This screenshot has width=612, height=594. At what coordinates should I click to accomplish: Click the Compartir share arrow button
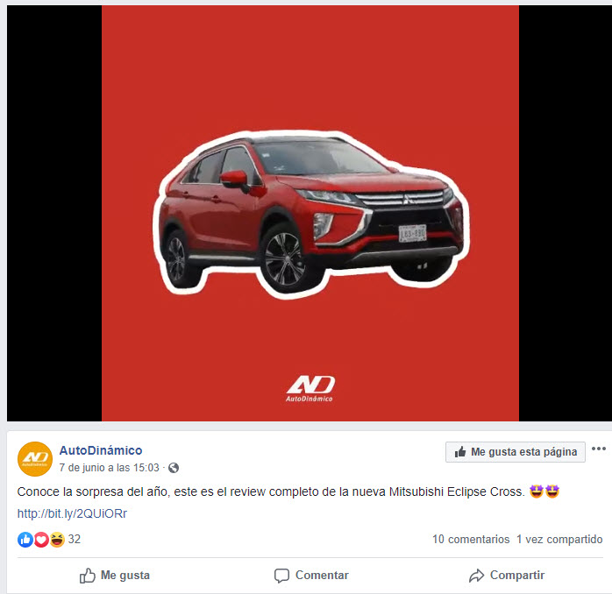pyautogui.click(x=507, y=576)
